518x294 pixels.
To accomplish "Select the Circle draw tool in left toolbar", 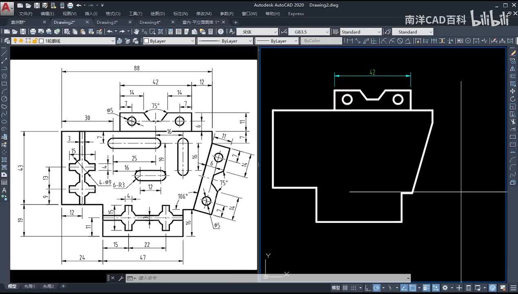I will tap(4, 99).
